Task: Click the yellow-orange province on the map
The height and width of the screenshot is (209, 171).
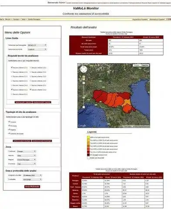Action: [x=127, y=102]
